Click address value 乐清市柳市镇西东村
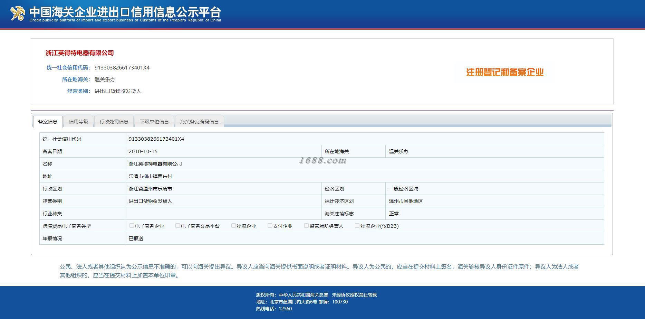 [x=150, y=176]
